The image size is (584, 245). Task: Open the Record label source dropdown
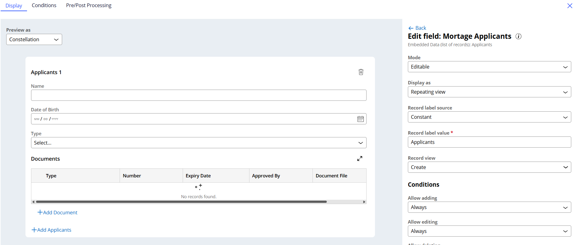point(489,117)
